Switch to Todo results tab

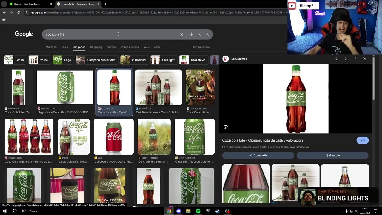tap(64, 47)
